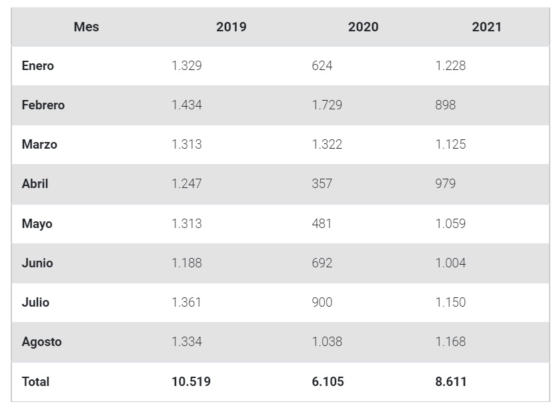
Task: Click the Total row label
Action: pyautogui.click(x=35, y=381)
